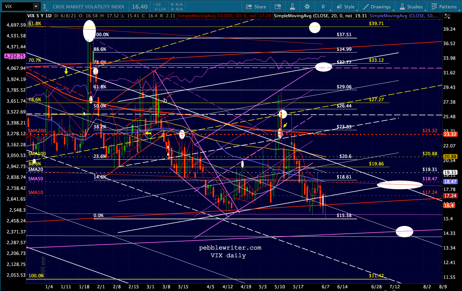462x291 pixels.
Task: Click the candlestick icon next to Style
Action: (x=339, y=7)
